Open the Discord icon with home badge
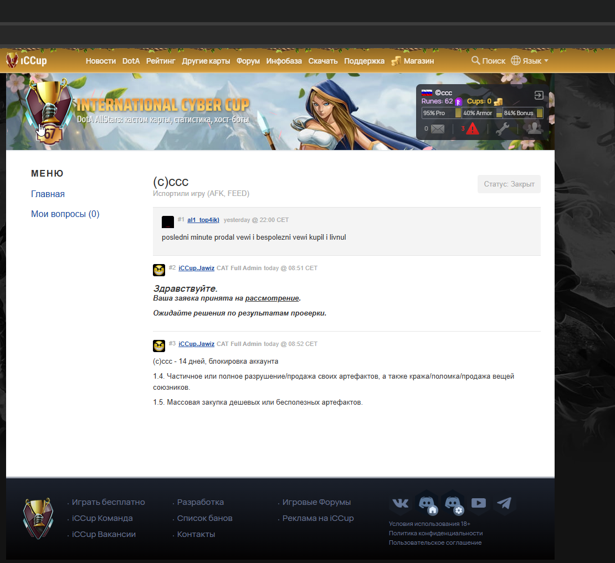615x563 pixels. (427, 503)
